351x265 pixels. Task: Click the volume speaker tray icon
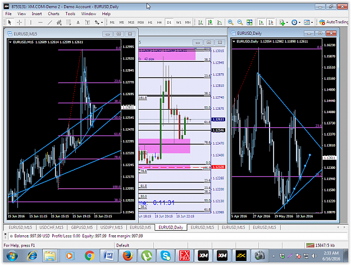[x=314, y=256]
